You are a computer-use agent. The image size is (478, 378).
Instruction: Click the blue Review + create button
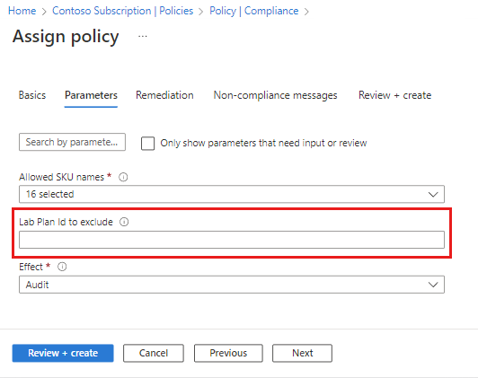63,353
